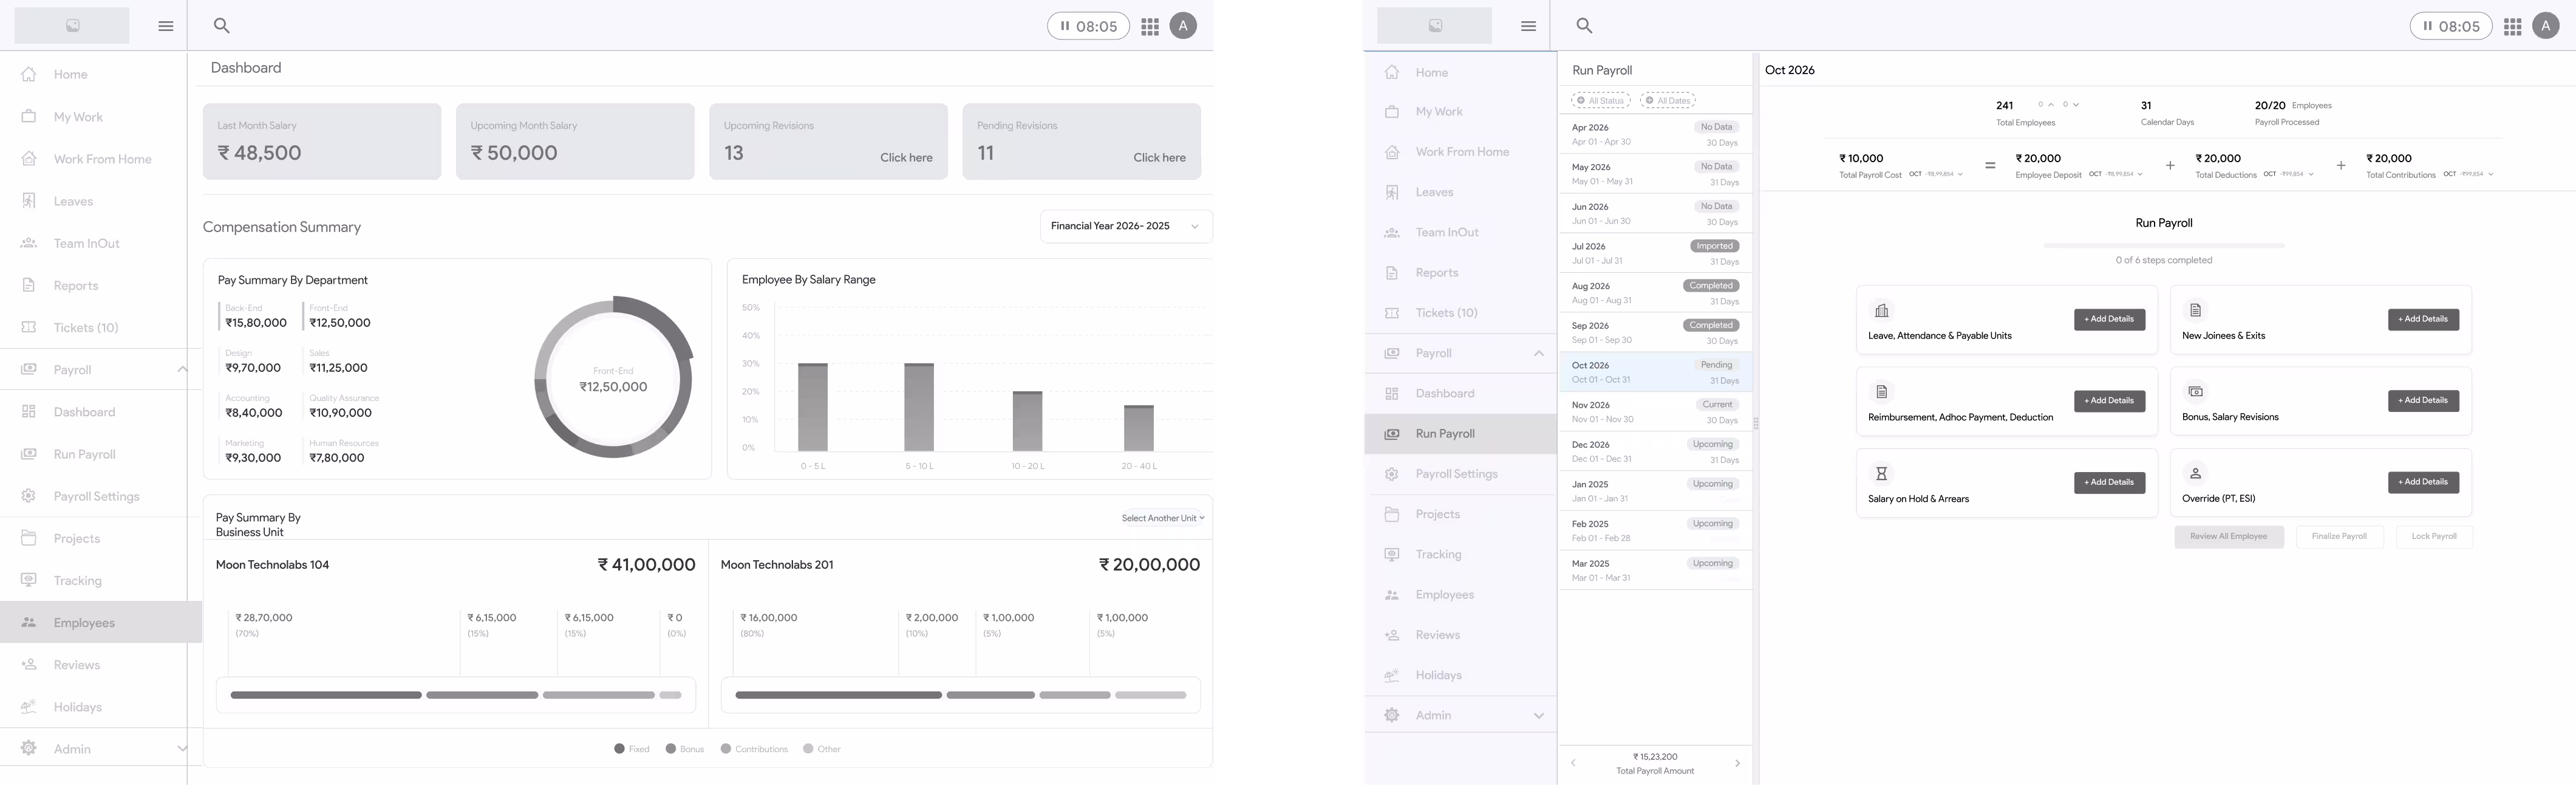The height and width of the screenshot is (785, 2576).
Task: Click 'Click here' on the Pending Revisions card
Action: point(1159,157)
